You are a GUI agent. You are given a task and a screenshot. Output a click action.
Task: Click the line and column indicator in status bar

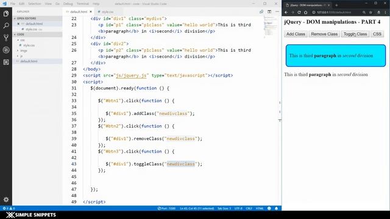point(197,208)
